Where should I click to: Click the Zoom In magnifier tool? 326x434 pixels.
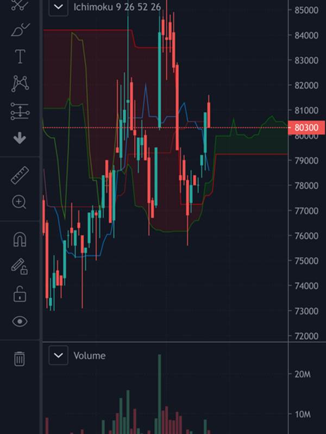pyautogui.click(x=20, y=202)
